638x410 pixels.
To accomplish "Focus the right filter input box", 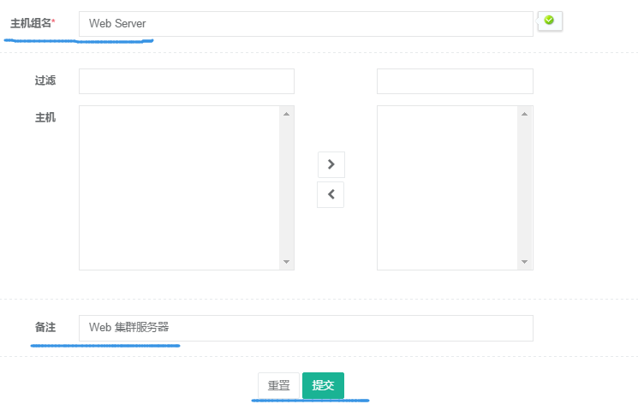I will click(x=455, y=81).
